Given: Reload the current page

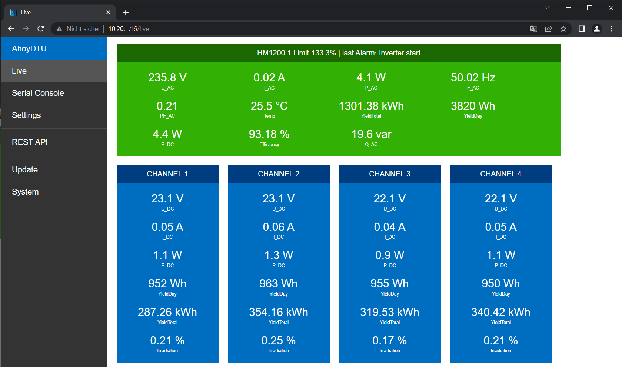Looking at the screenshot, I should pos(41,28).
